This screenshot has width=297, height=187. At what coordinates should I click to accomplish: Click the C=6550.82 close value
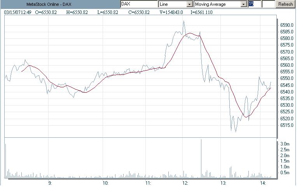(139, 12)
